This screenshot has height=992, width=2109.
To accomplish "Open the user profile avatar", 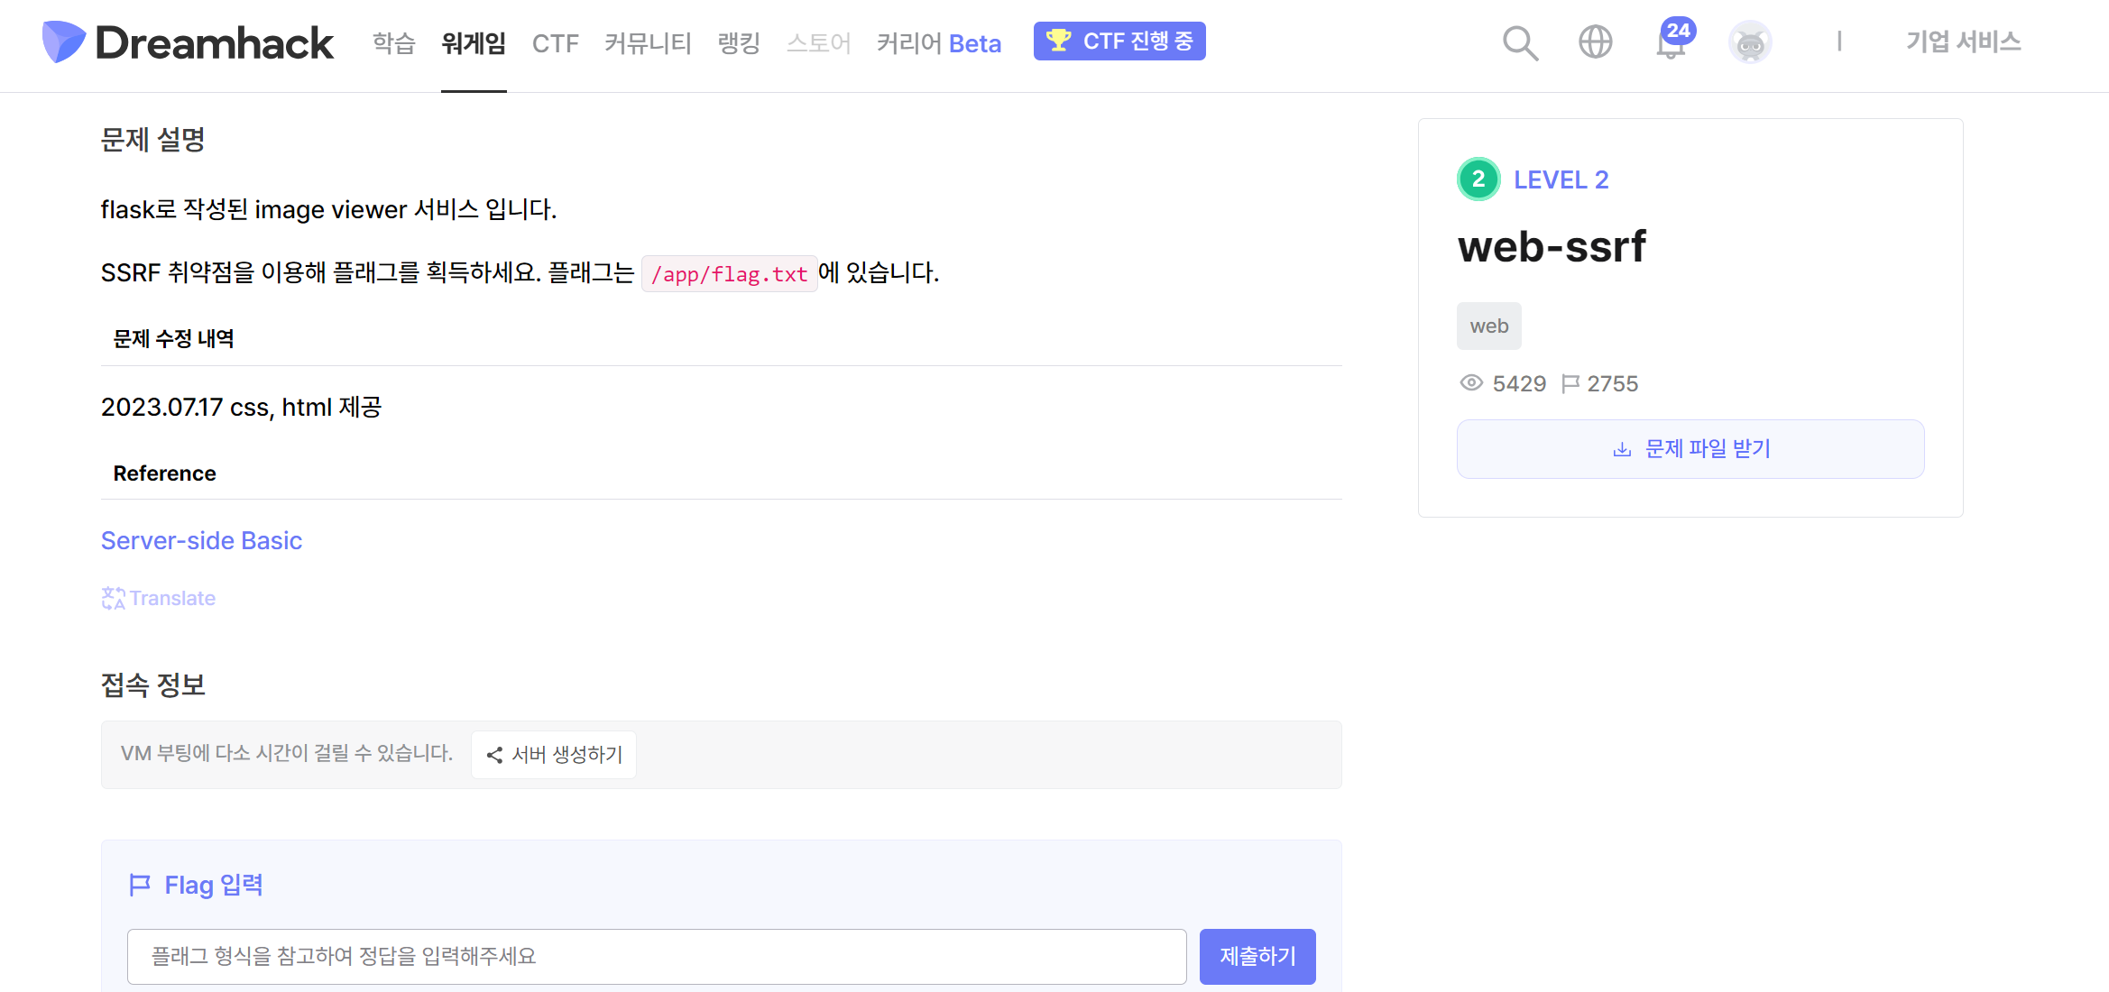I will pos(1750,41).
